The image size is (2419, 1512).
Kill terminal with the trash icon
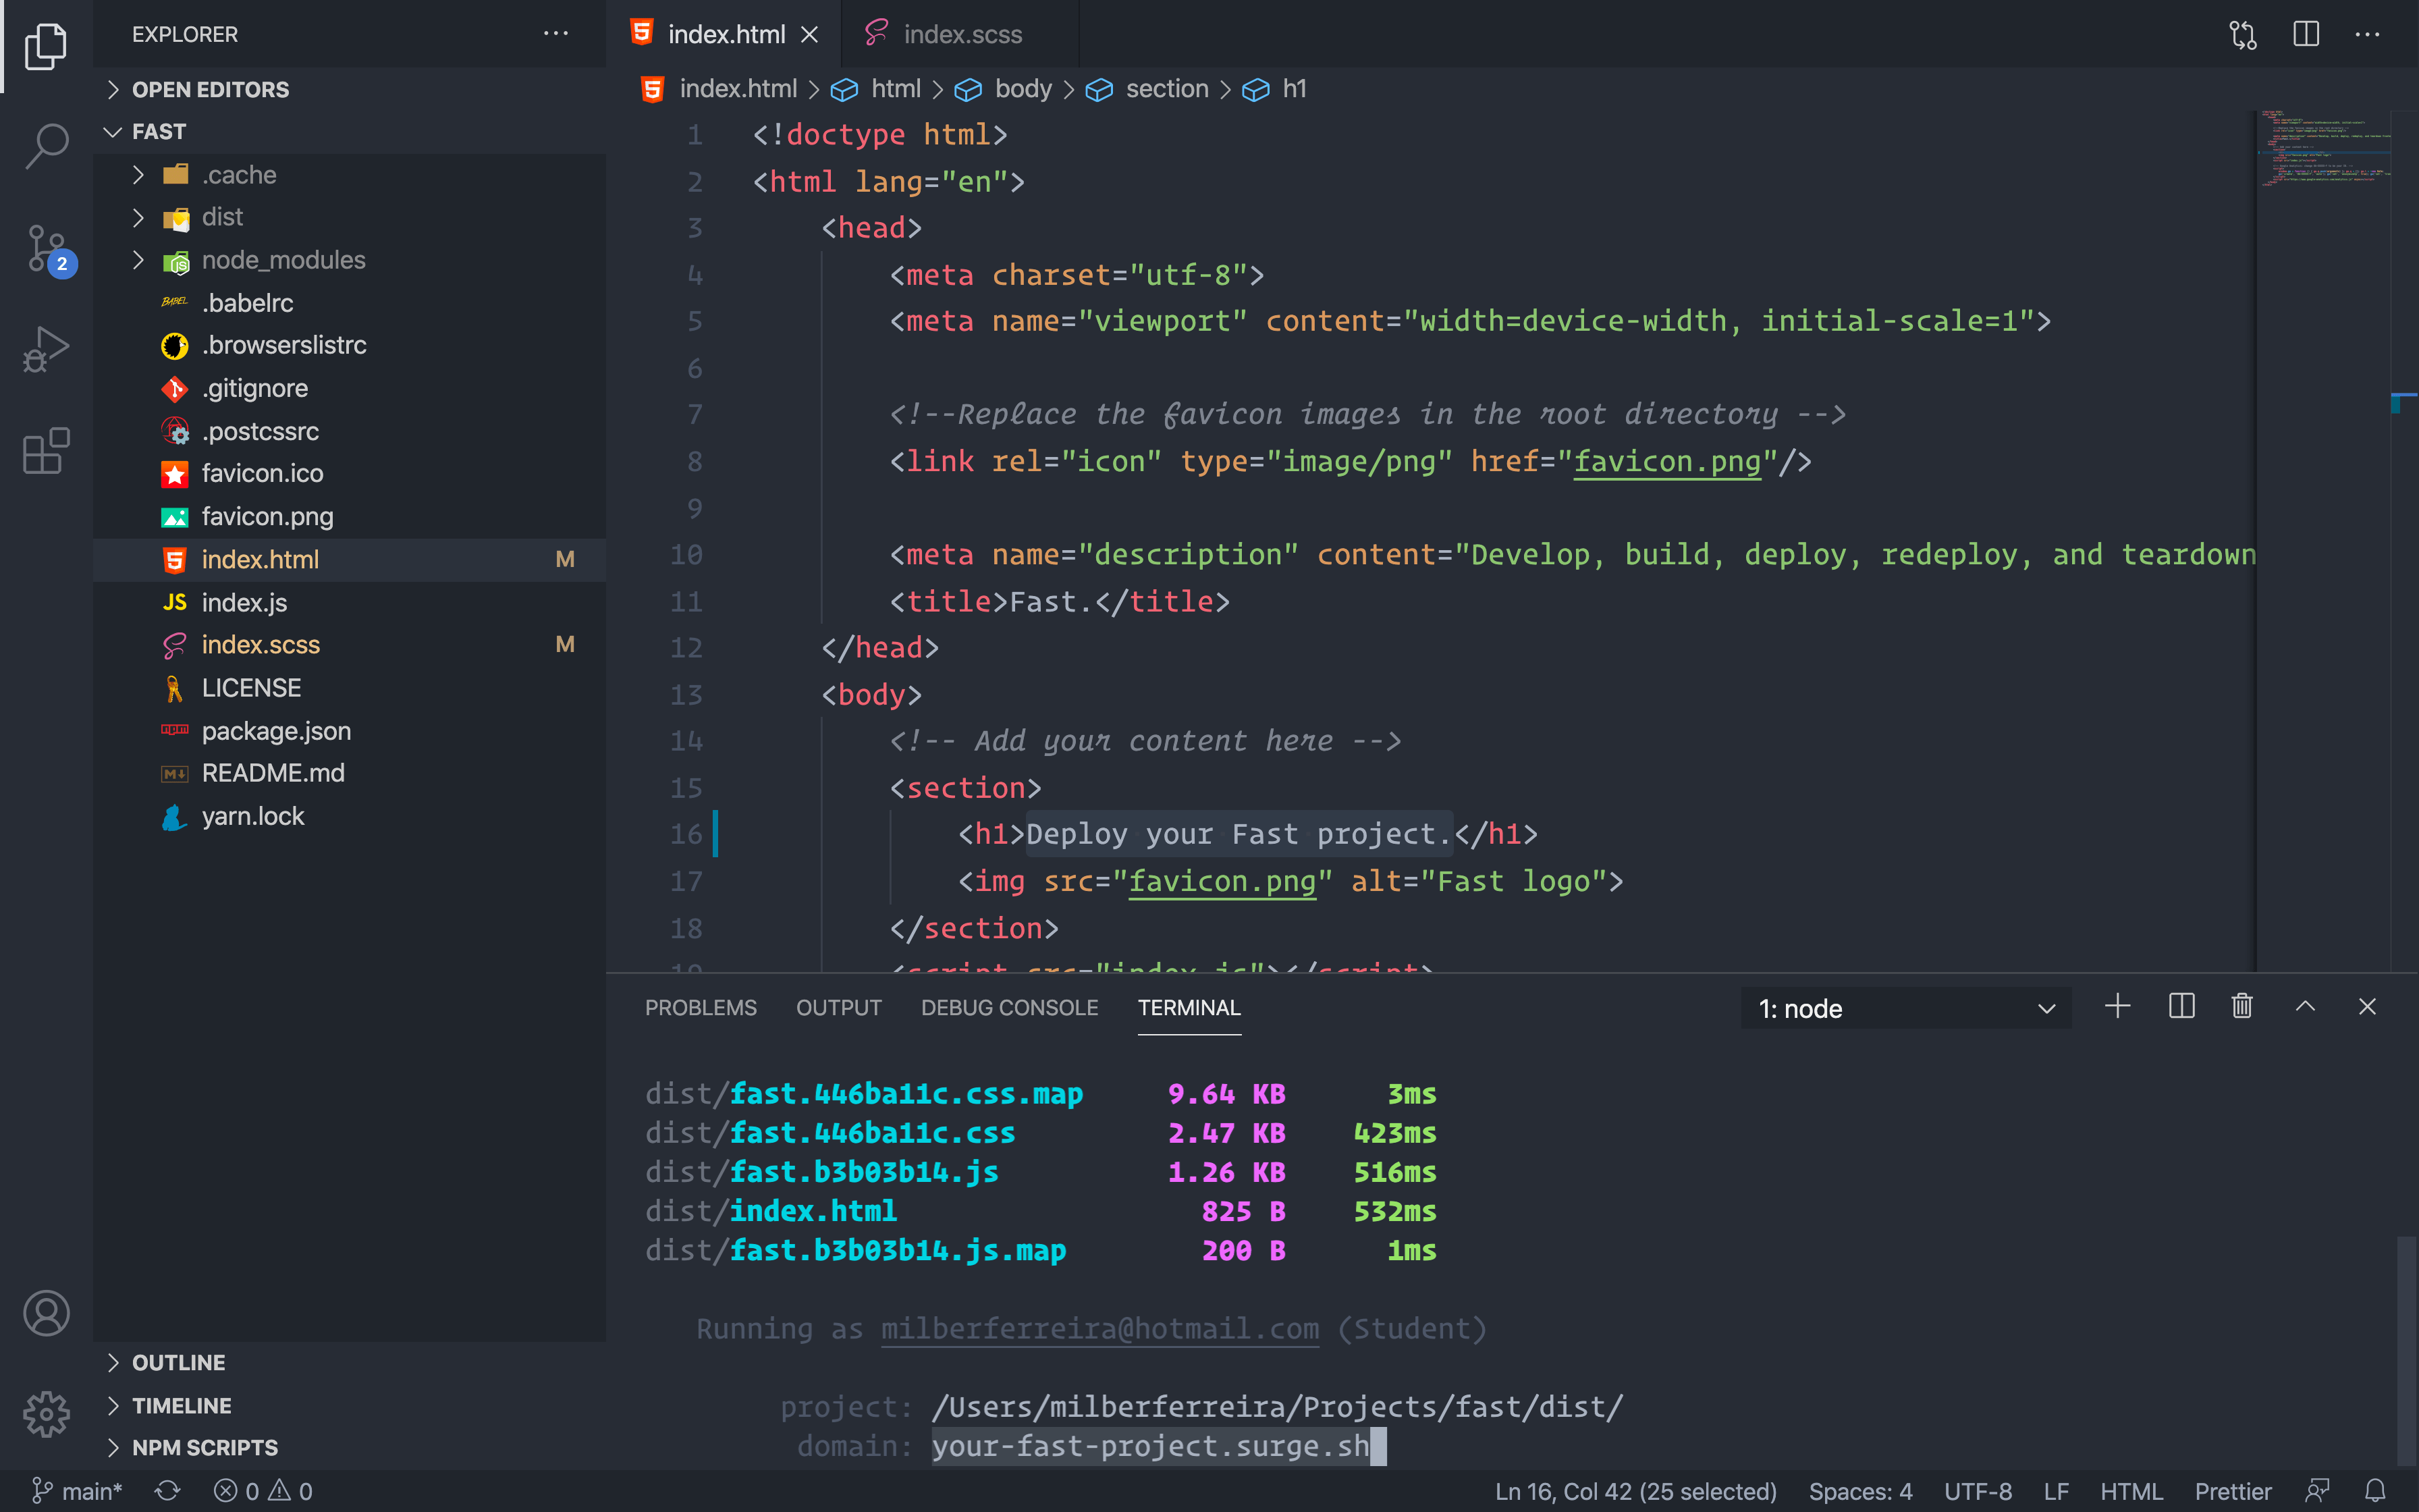coord(2241,1007)
